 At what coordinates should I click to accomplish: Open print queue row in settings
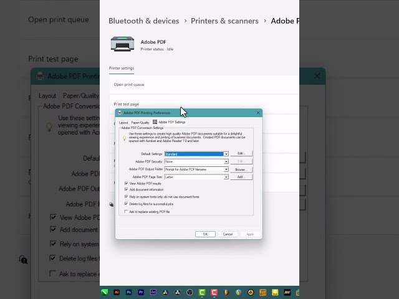point(204,85)
